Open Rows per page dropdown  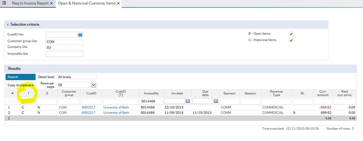pyautogui.click(x=93, y=85)
